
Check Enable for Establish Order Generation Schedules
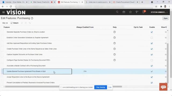point(152,38)
